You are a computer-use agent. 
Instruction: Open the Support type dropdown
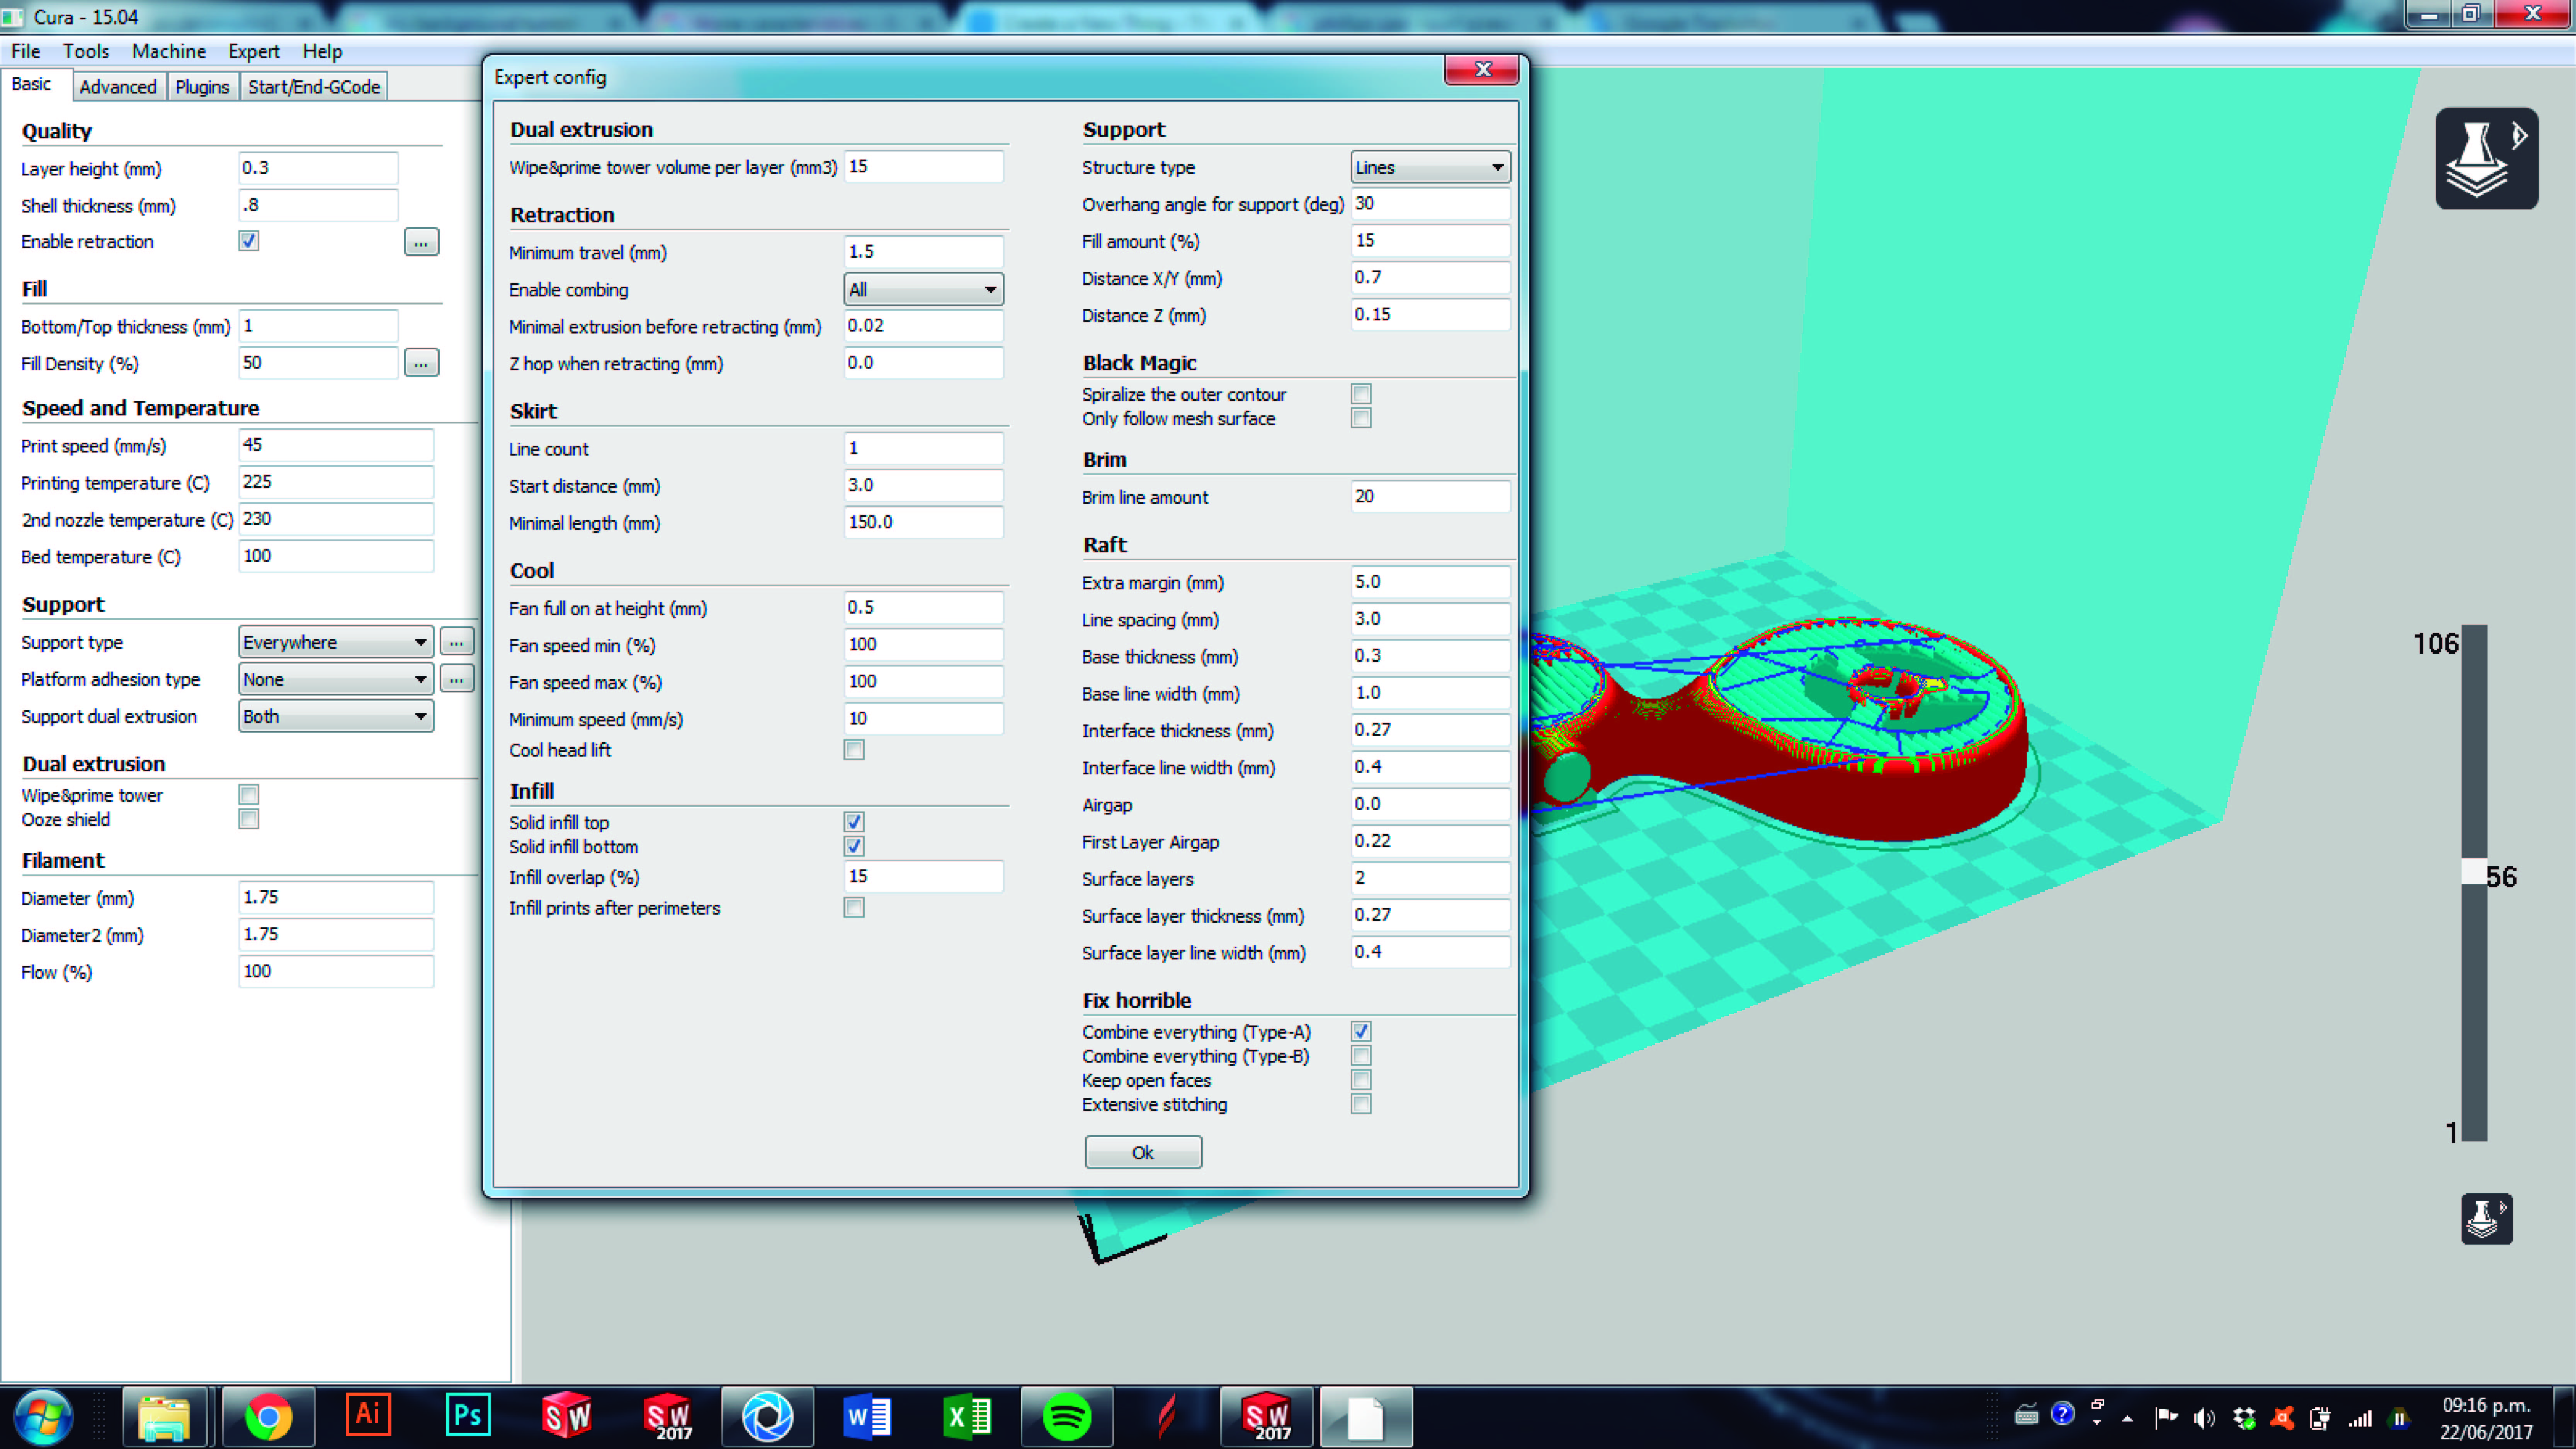336,642
